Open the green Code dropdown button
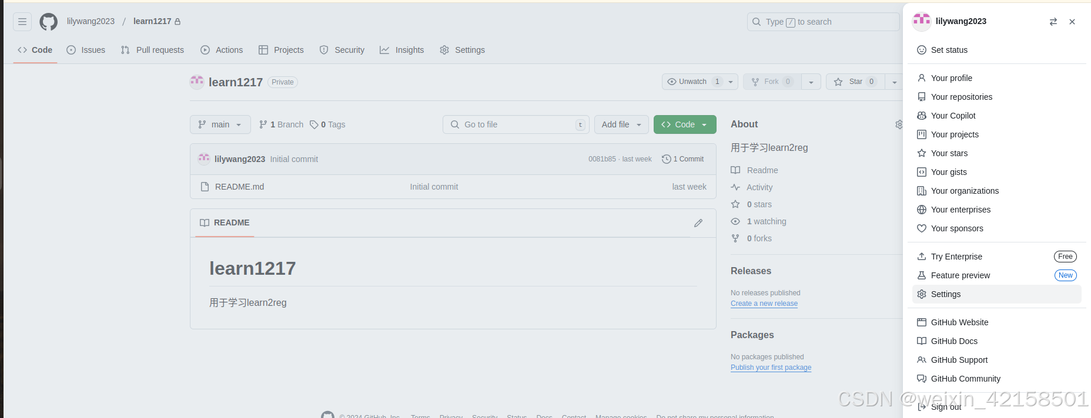This screenshot has height=418, width=1091. pos(685,124)
